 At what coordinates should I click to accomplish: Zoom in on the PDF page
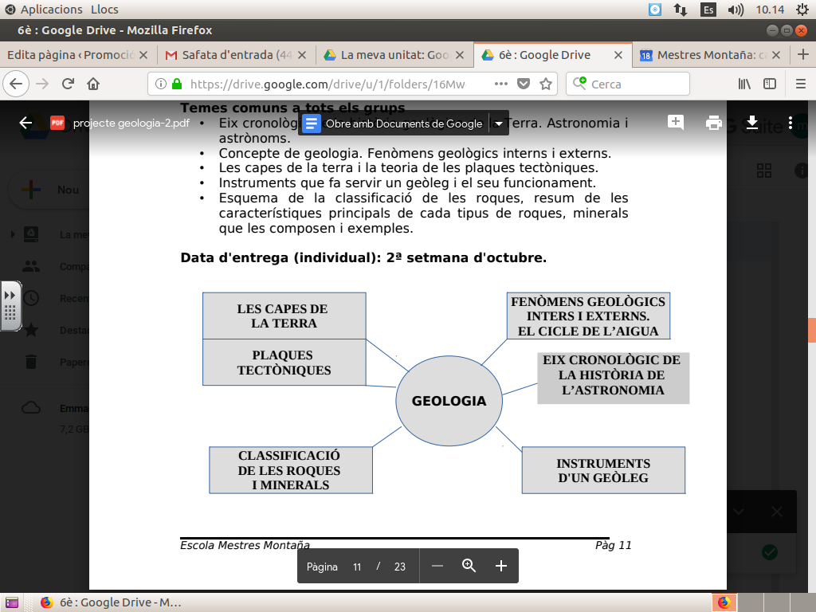point(501,567)
